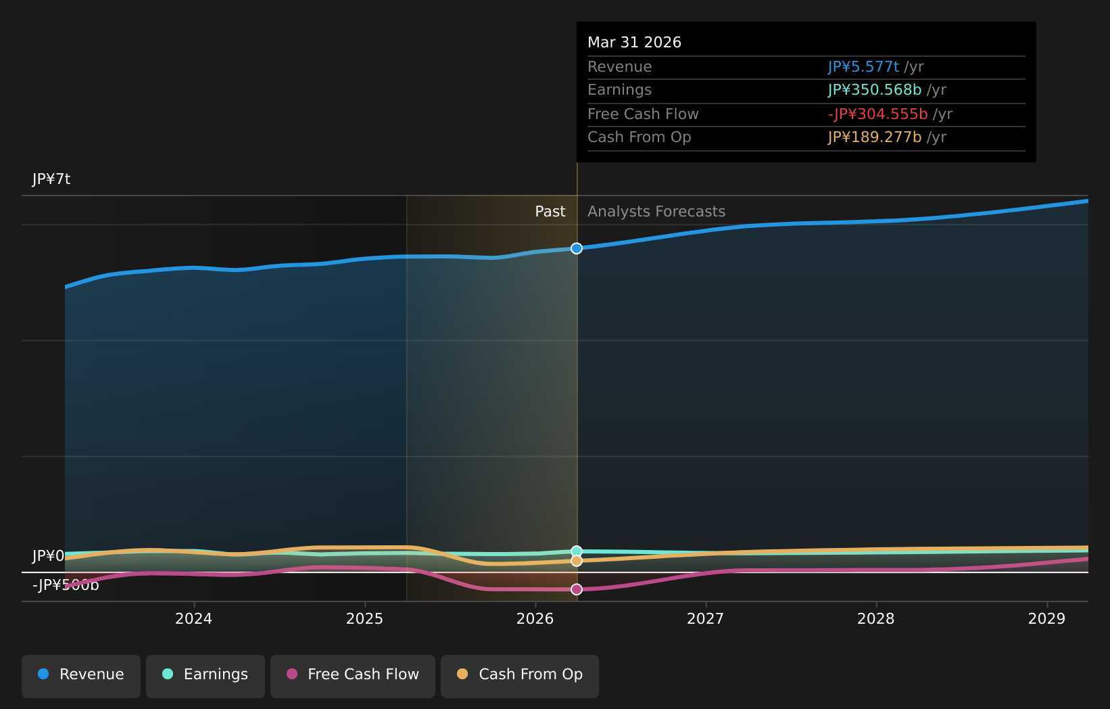Click the JP¥0 y-axis label
Screen dimensions: 1110x709
(48, 556)
